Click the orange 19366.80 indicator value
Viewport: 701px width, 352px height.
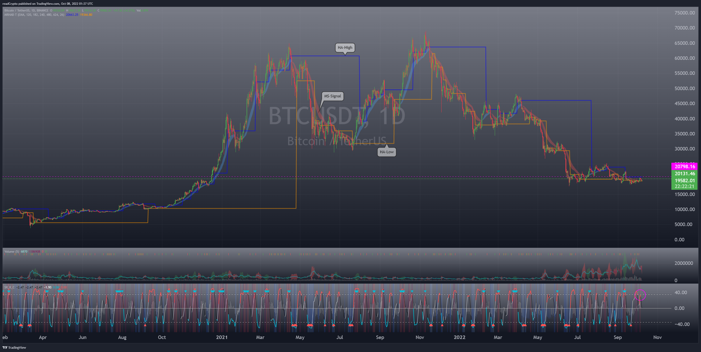click(86, 15)
